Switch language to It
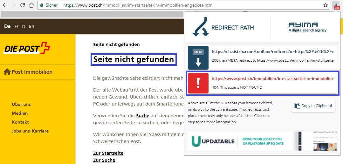Screen dimensions: 343x164 (x=24, y=26)
